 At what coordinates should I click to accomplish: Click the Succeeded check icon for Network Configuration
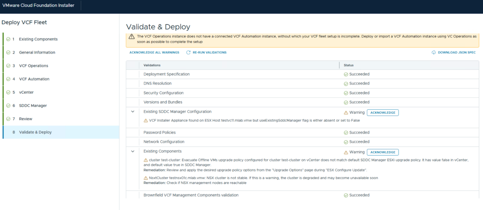346,142
